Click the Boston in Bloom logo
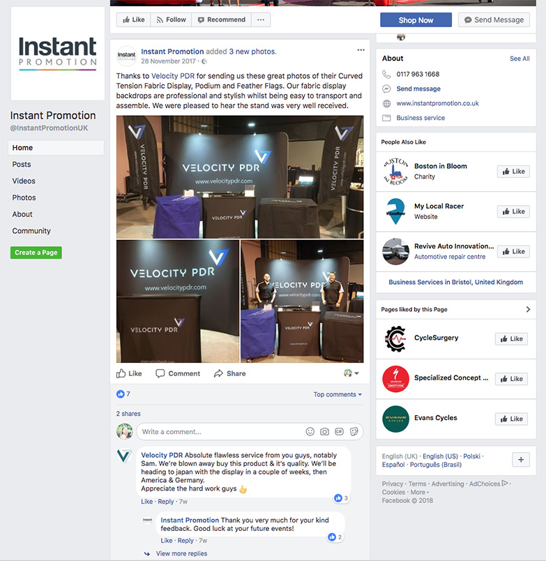546x561 pixels. [395, 172]
